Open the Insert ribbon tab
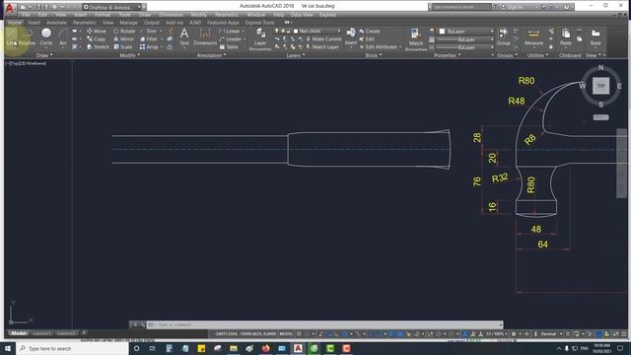Viewport: 631px width, 355px height. (34, 23)
